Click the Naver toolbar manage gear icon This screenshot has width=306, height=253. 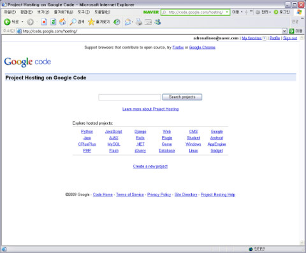point(258,12)
